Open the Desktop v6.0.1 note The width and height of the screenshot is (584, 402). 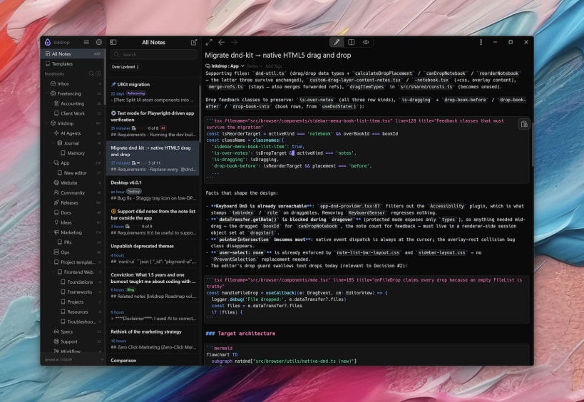click(x=153, y=190)
